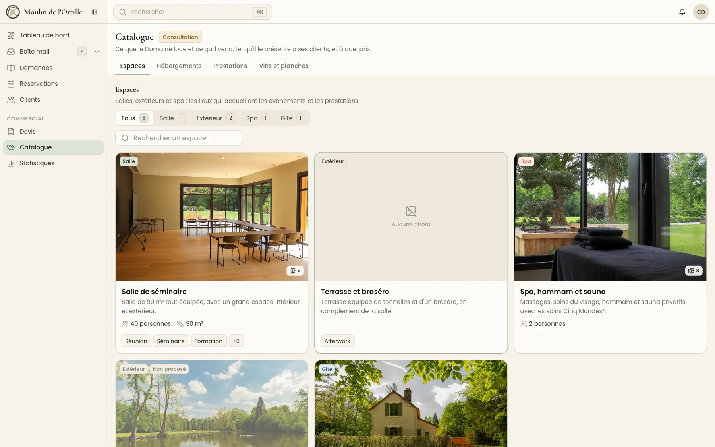Click the Afterwork tag on Terrasse card
This screenshot has width=715, height=447.
point(337,341)
